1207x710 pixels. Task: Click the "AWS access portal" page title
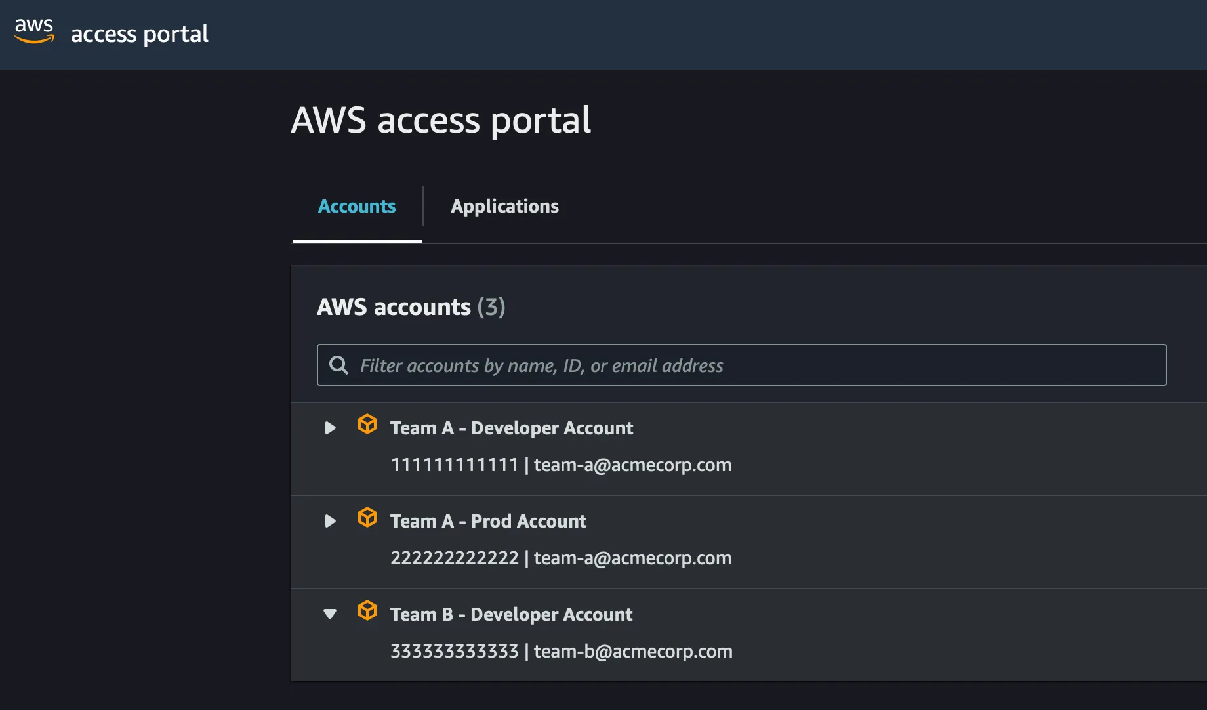(441, 121)
